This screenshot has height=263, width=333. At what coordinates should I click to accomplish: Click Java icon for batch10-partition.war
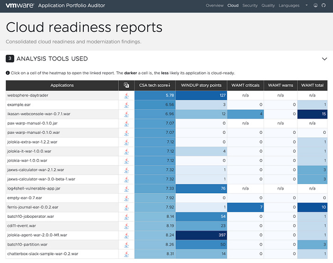[127, 245]
